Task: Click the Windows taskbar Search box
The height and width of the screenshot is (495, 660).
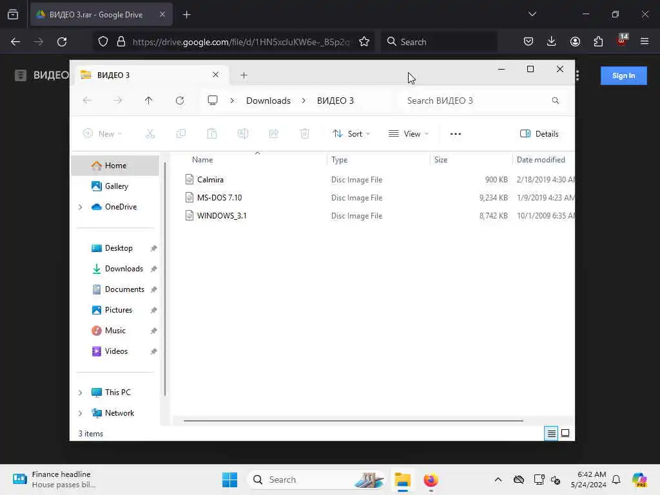Action: coord(316,480)
